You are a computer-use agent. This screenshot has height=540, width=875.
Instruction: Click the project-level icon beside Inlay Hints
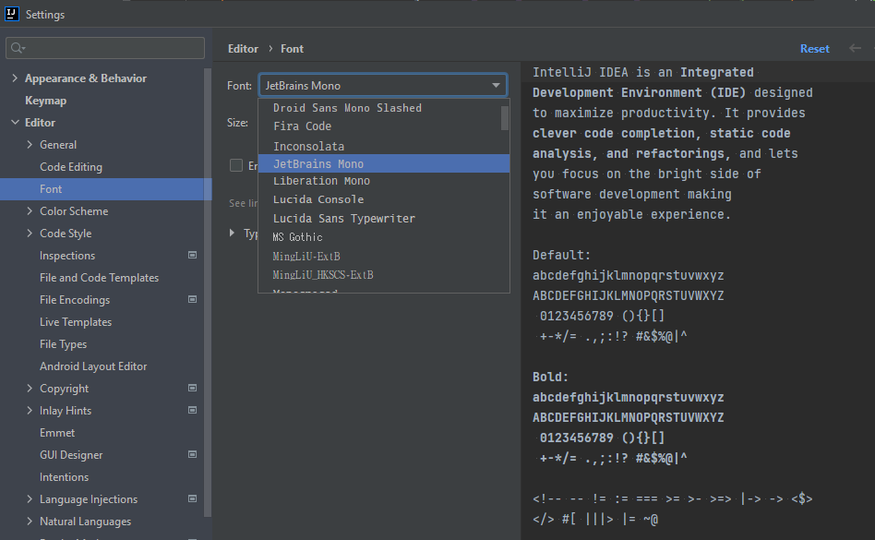192,410
